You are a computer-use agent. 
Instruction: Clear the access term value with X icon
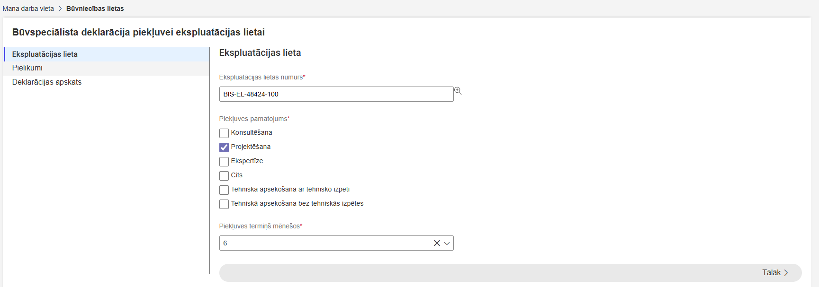(x=437, y=243)
